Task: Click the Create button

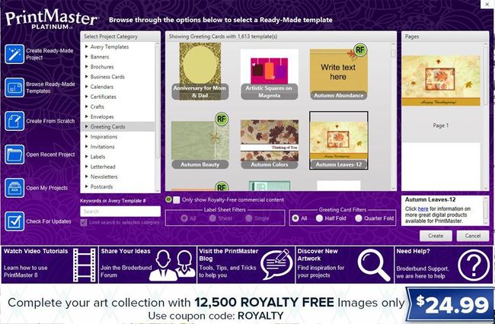Action: pos(436,236)
